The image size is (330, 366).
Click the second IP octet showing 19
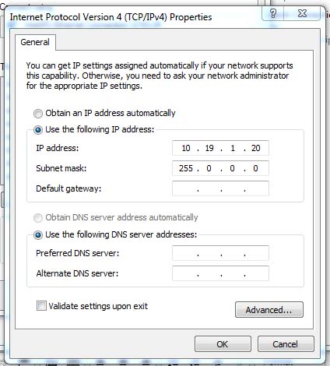click(209, 148)
